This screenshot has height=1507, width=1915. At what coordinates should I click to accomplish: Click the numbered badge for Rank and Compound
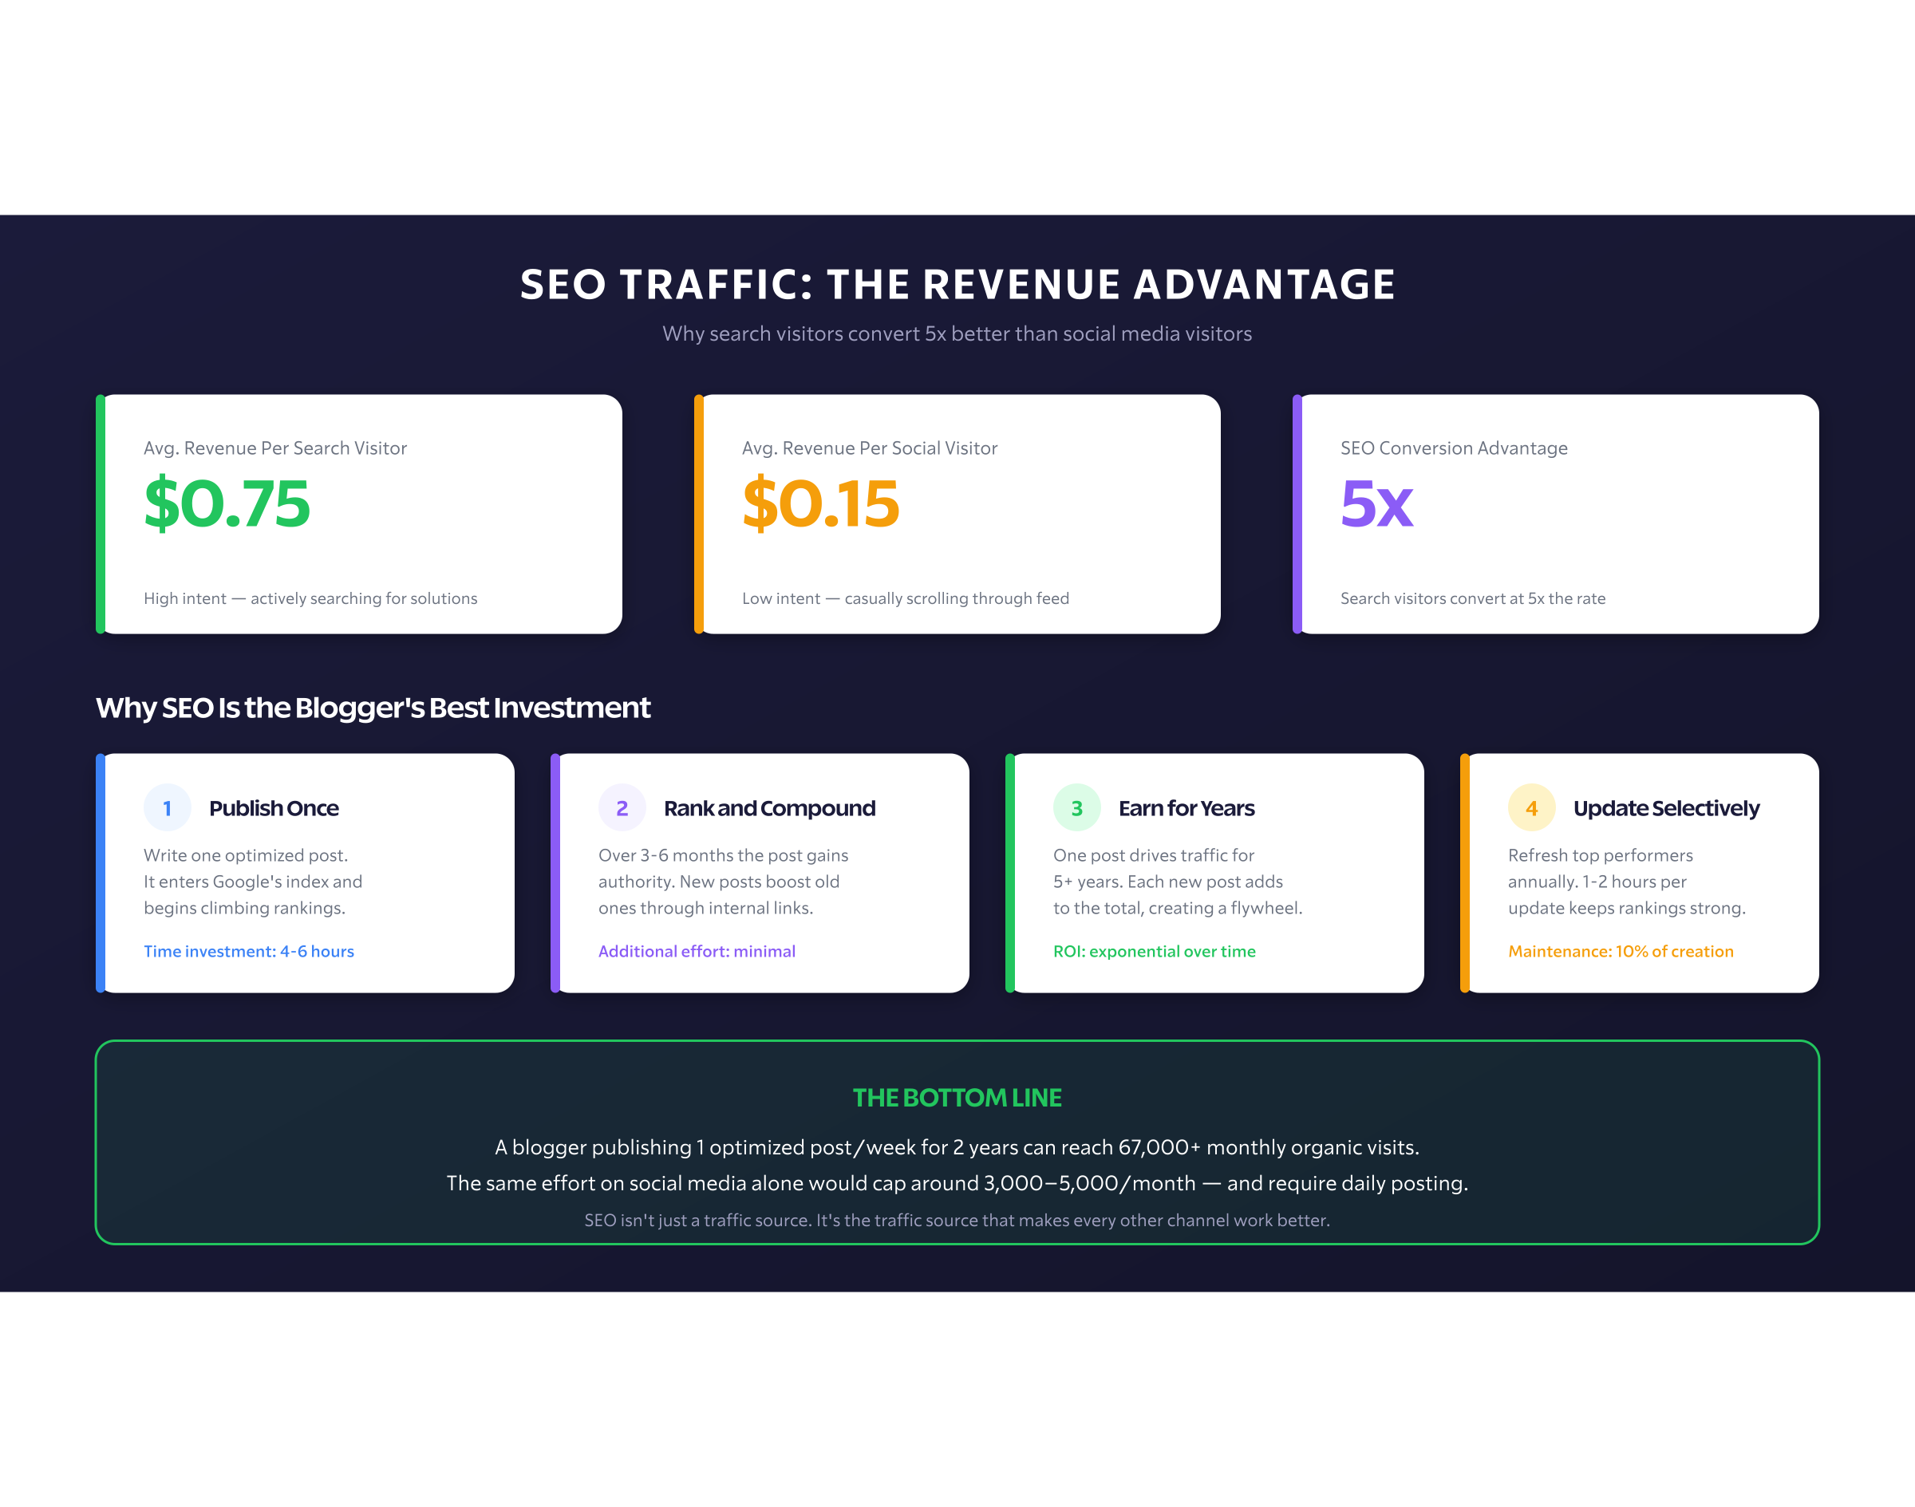pyautogui.click(x=622, y=807)
